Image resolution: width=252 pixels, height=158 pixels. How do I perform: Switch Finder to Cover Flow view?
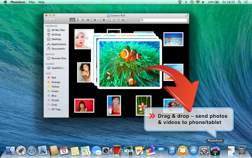tap(88, 20)
